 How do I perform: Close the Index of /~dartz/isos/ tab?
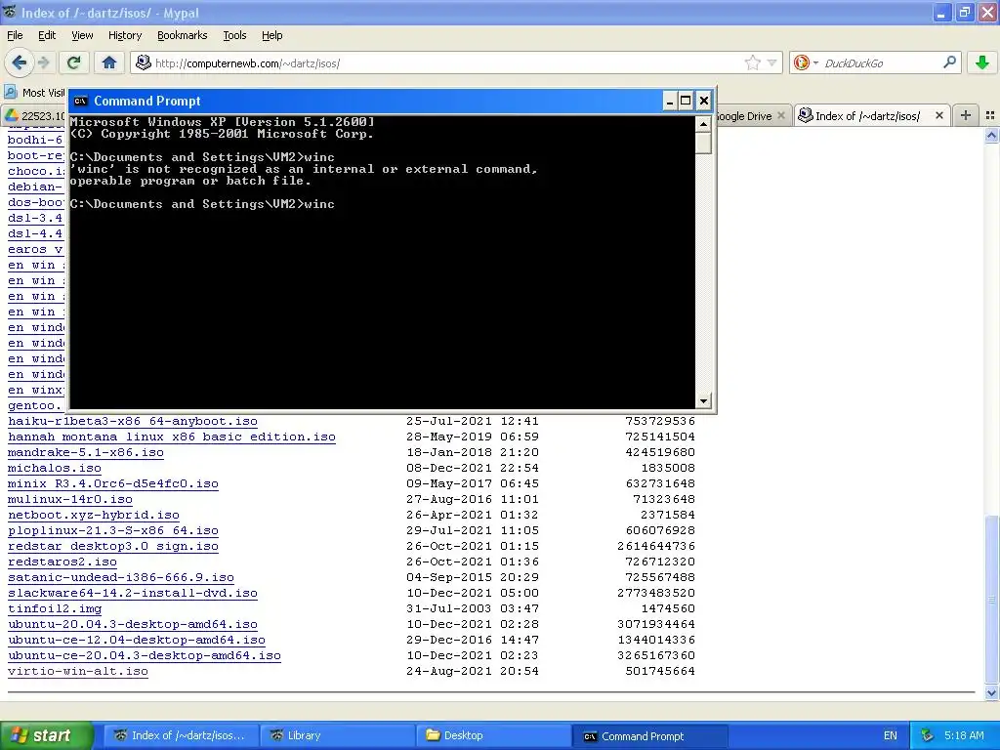pos(938,115)
